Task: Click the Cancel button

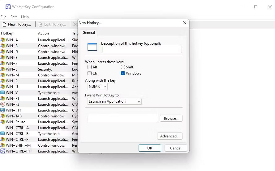Action: tap(176, 148)
